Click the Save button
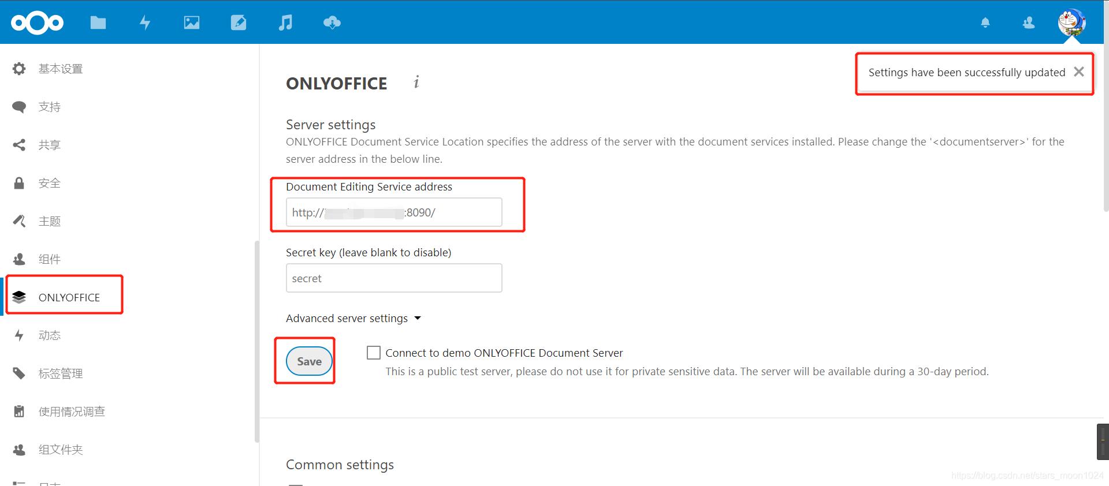Image resolution: width=1109 pixels, height=486 pixels. [x=309, y=361]
